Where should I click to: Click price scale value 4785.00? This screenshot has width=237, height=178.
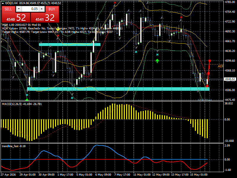[x=230, y=2]
